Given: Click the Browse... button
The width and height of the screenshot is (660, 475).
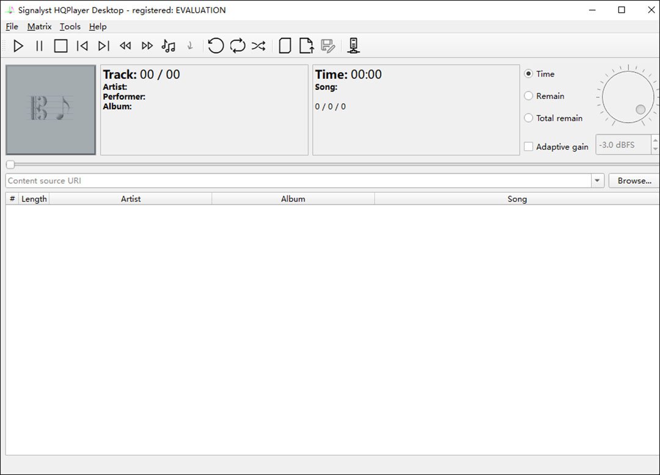Looking at the screenshot, I should [634, 181].
